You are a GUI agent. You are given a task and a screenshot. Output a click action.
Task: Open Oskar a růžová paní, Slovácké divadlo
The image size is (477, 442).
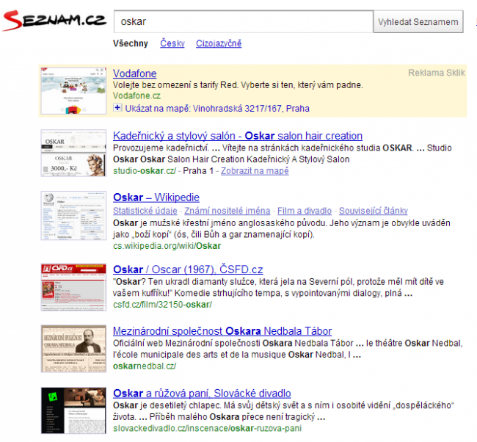(x=202, y=394)
